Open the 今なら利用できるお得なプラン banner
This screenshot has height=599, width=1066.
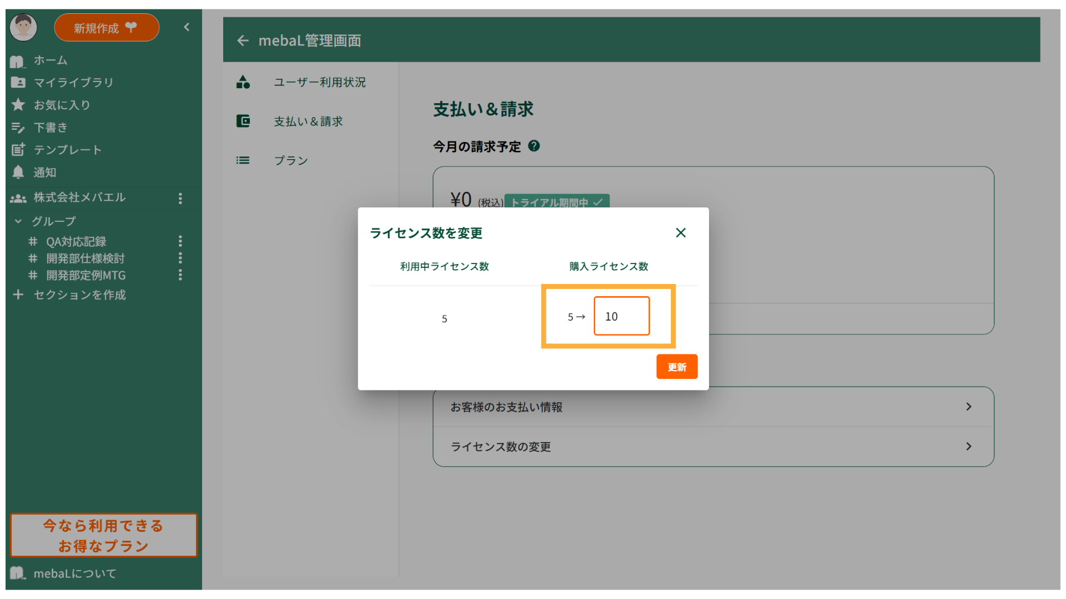pos(104,535)
